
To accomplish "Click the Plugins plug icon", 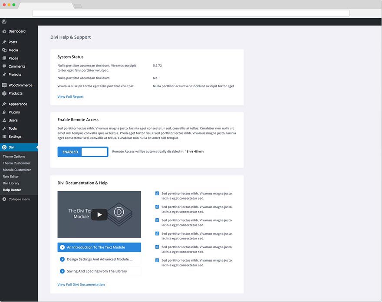I will click(4, 112).
